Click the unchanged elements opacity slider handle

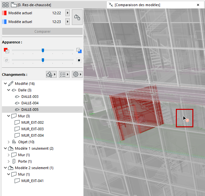(43, 60)
